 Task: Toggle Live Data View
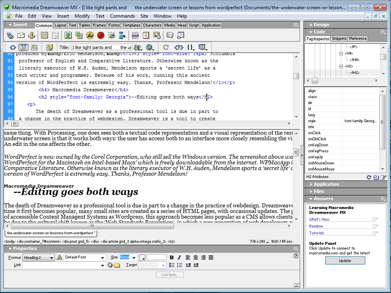pyautogui.click(x=49, y=47)
